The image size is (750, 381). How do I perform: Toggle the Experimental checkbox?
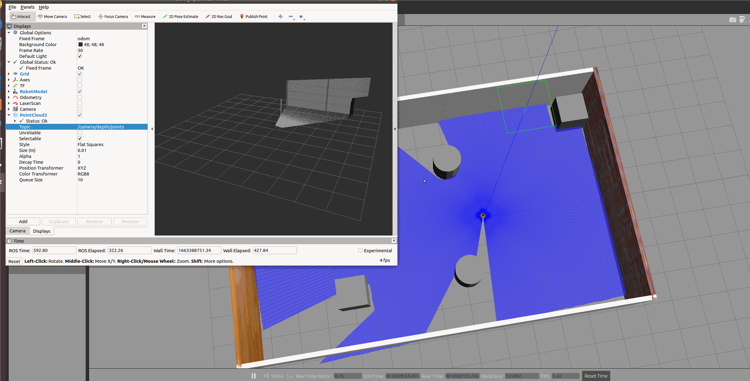click(x=360, y=250)
